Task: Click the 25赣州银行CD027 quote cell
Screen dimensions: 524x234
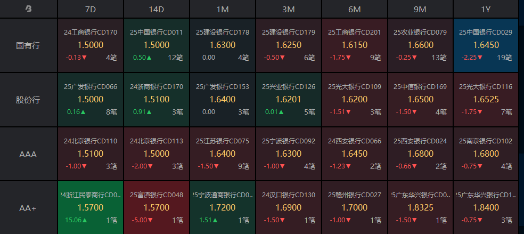Action: 355,208
